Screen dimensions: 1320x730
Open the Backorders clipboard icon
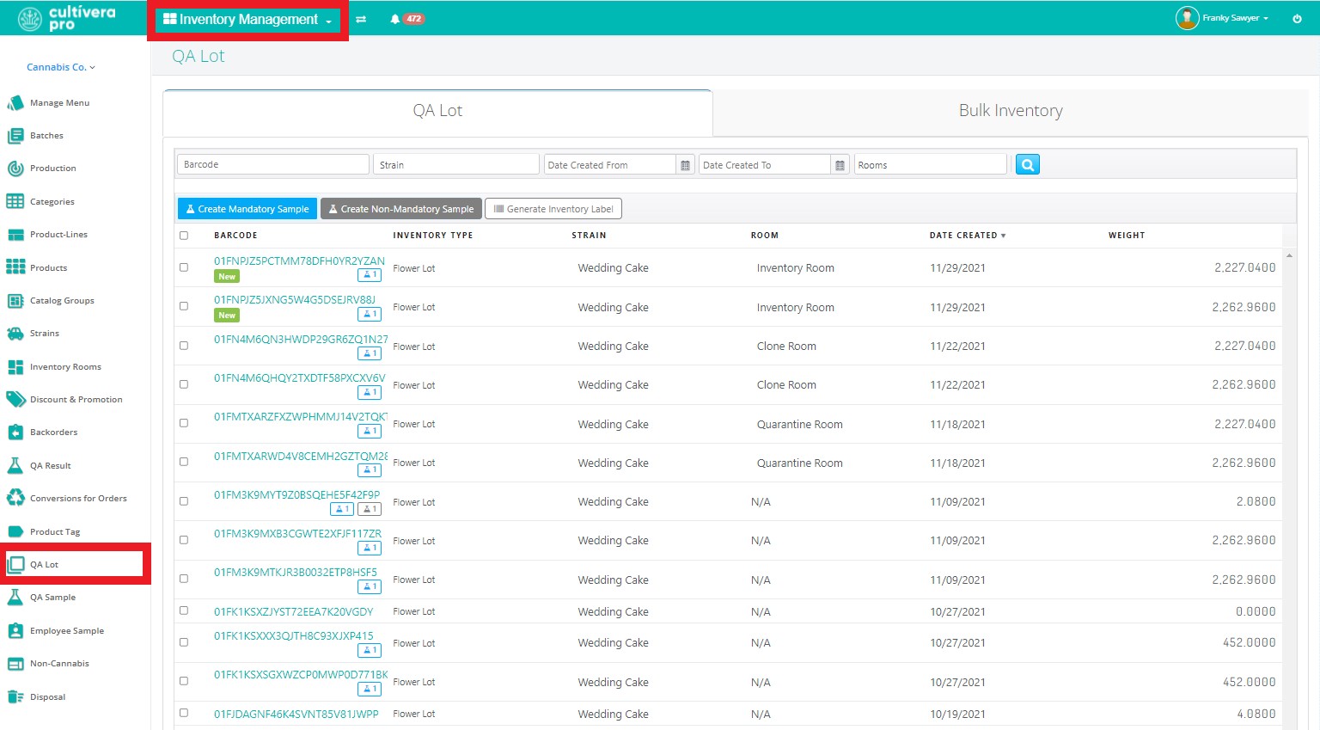click(x=15, y=432)
